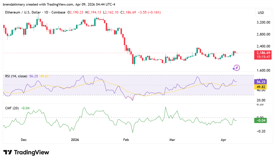
Task: Click the green CMF value badge -0.04
Action: tap(260, 120)
